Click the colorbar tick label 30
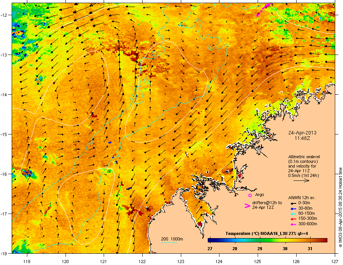The image size is (343, 265). point(285,249)
